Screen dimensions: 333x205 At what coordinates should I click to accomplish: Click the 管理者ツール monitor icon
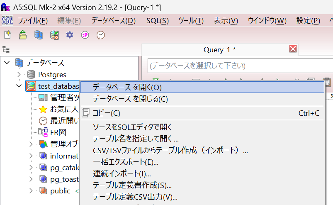pos(43,98)
